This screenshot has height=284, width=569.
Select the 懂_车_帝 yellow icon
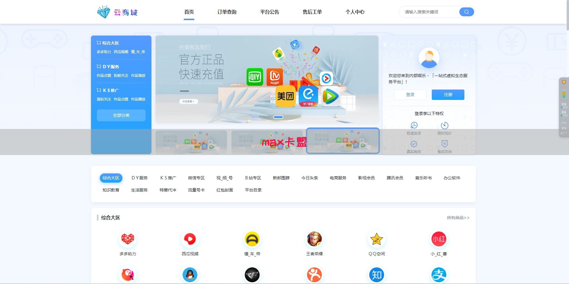tap(252, 239)
